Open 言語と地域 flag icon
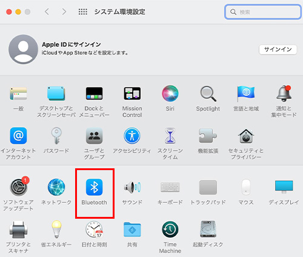303x257 pixels. coord(246,94)
